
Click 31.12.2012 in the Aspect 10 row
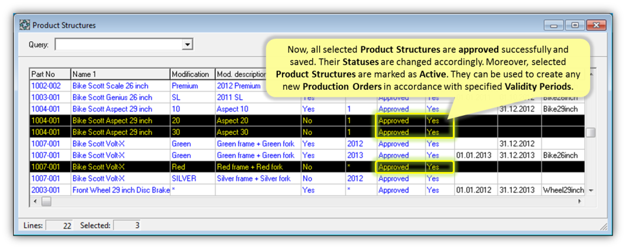click(519, 109)
